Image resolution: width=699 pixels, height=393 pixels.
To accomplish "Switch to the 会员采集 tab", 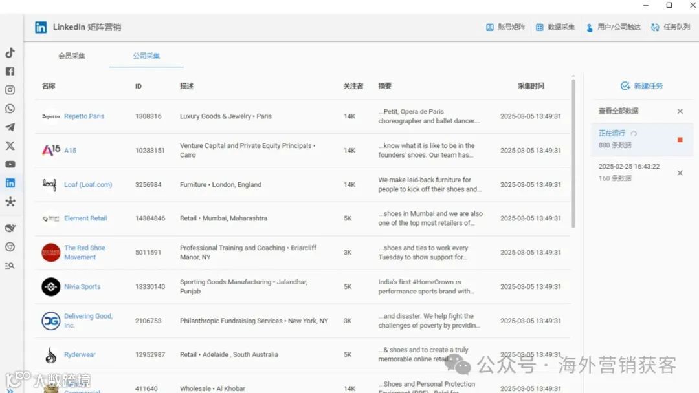I will pos(72,56).
